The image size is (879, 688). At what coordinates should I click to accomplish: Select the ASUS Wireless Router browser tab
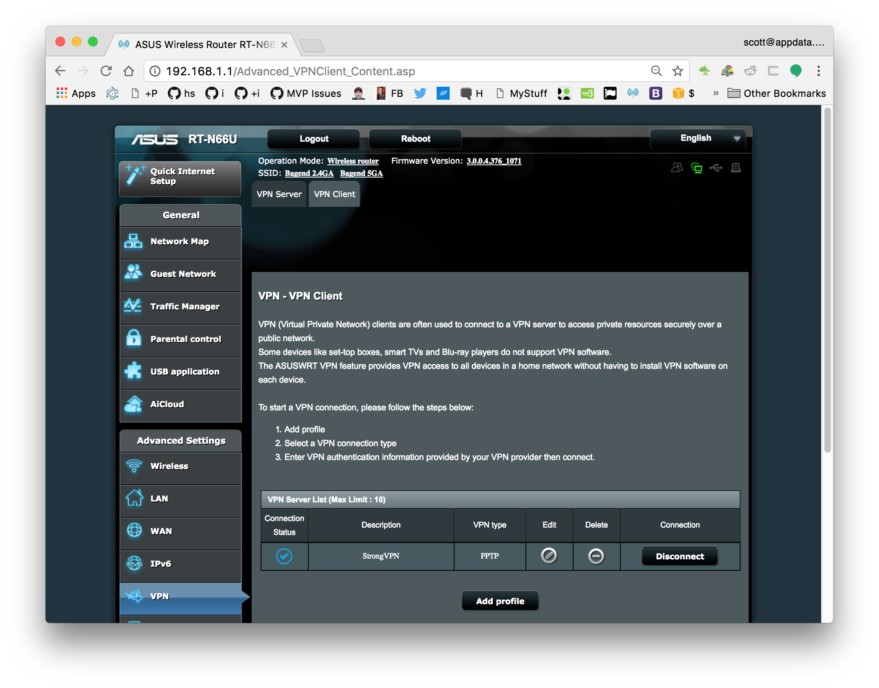click(x=204, y=44)
